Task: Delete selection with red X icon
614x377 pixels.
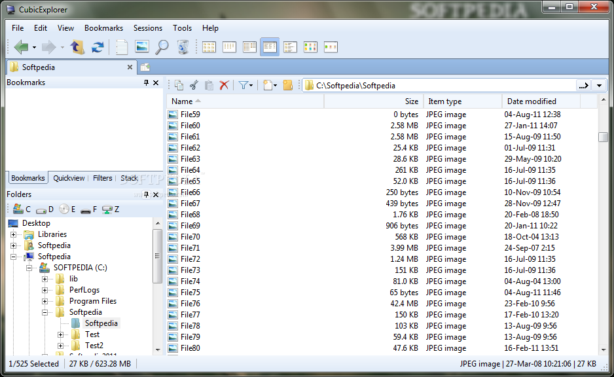Action: click(x=224, y=85)
